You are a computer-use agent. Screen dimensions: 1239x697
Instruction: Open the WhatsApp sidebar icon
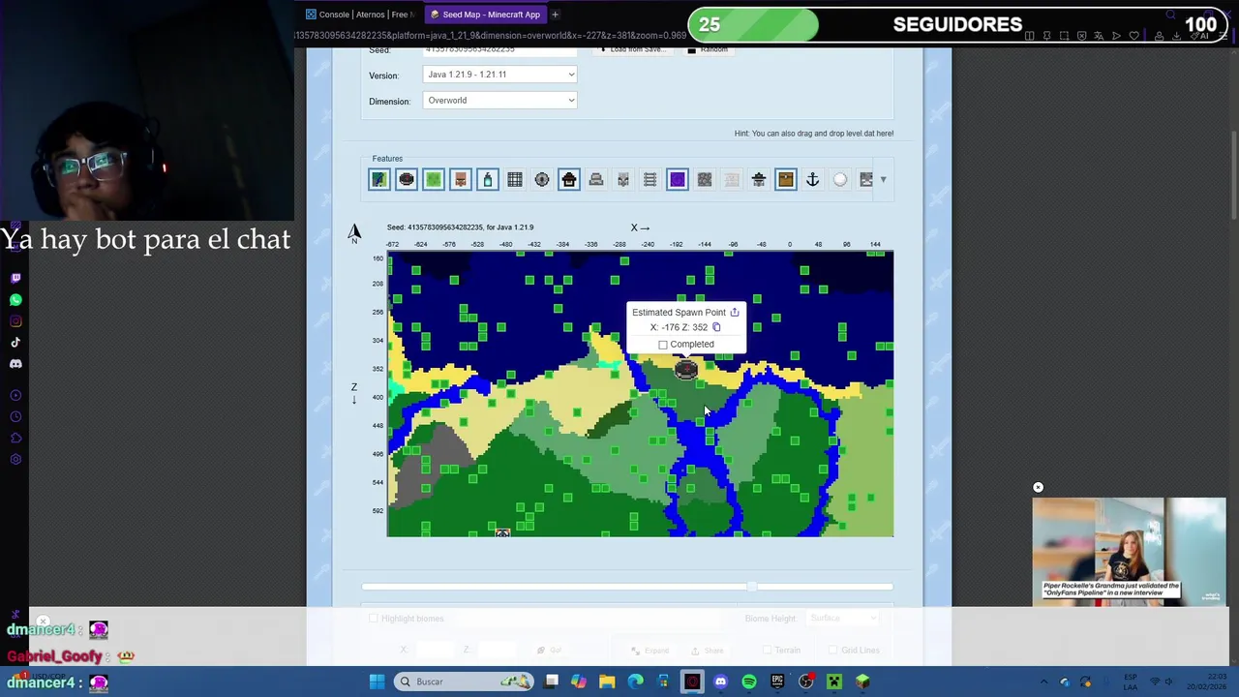[x=15, y=299]
